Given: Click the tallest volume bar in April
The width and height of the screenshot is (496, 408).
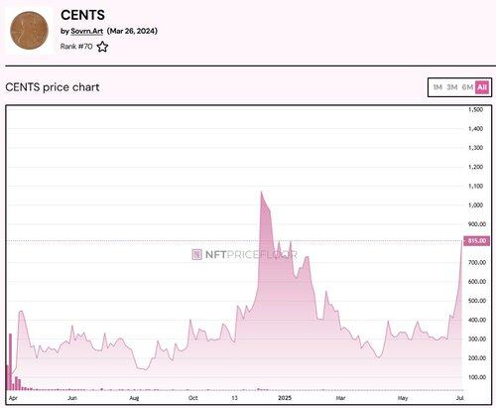Looking at the screenshot, I should [x=10, y=361].
